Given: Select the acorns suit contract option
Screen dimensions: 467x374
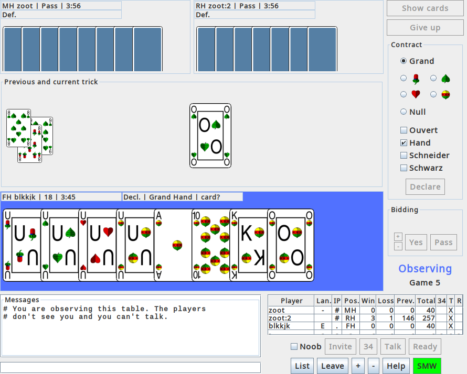Looking at the screenshot, I should [x=404, y=78].
